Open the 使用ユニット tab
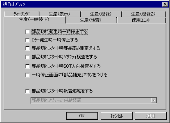 [141, 20]
